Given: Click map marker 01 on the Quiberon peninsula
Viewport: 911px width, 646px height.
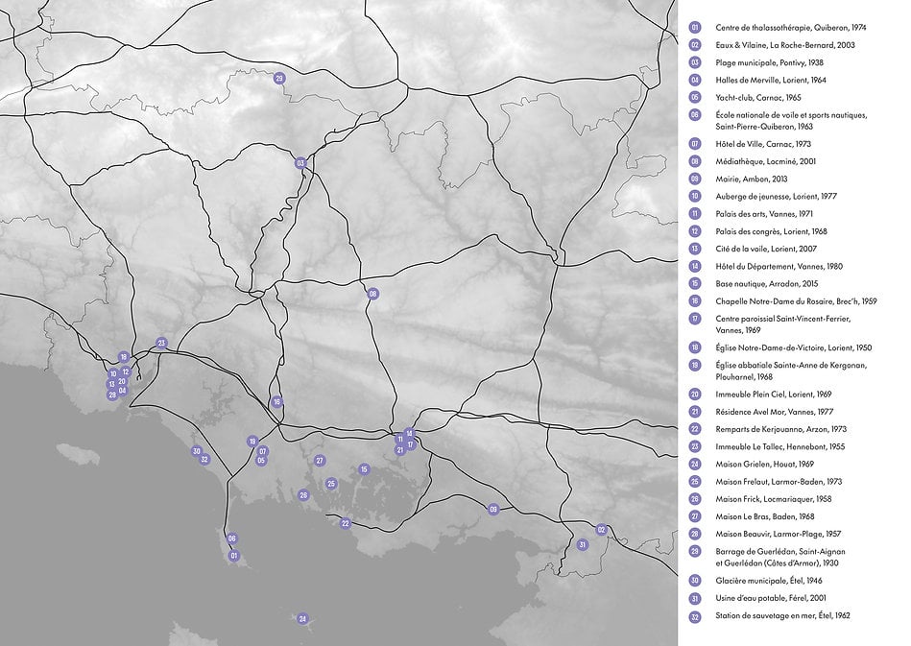Looking at the screenshot, I should (x=233, y=555).
